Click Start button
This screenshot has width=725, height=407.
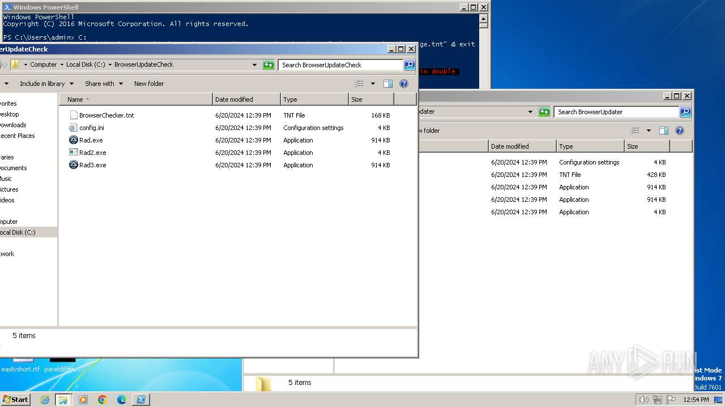[15, 400]
